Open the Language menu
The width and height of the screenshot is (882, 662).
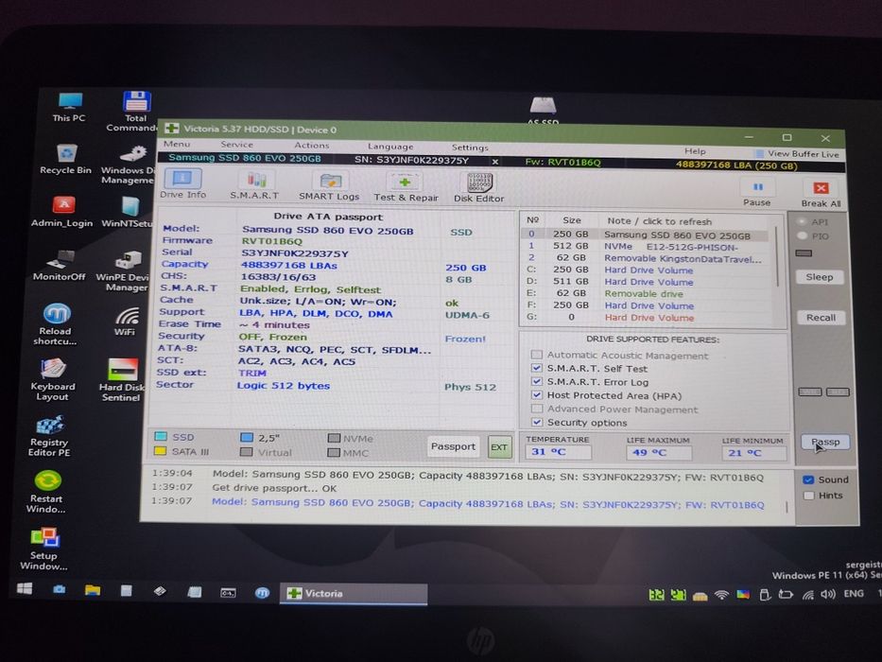pos(390,147)
